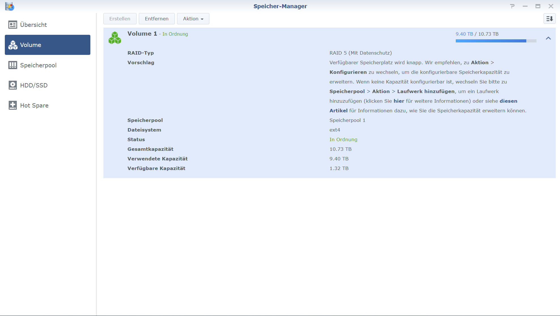Screen dimensions: 560x316
Task: Open the Aktion dropdown menu
Action: (x=193, y=19)
